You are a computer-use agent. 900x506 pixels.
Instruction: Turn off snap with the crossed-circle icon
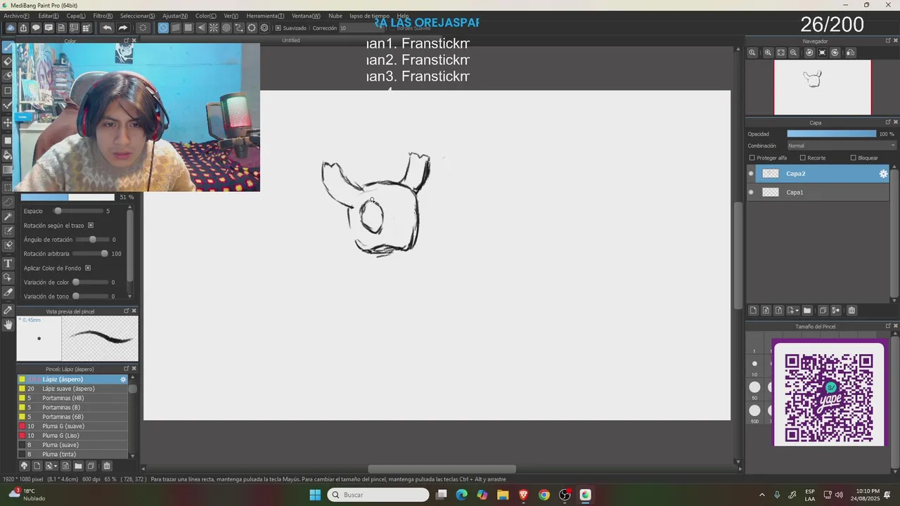click(163, 28)
